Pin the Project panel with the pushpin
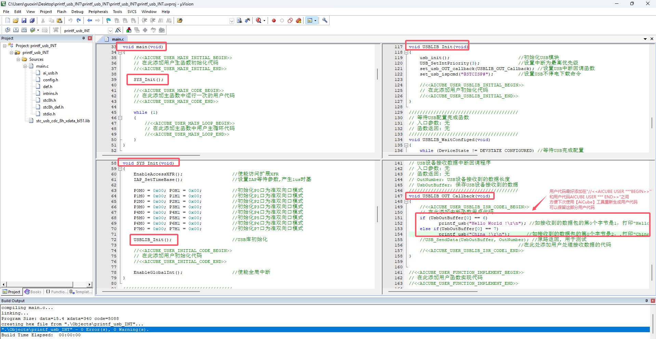Screen dimensions: 656x339 coord(83,38)
